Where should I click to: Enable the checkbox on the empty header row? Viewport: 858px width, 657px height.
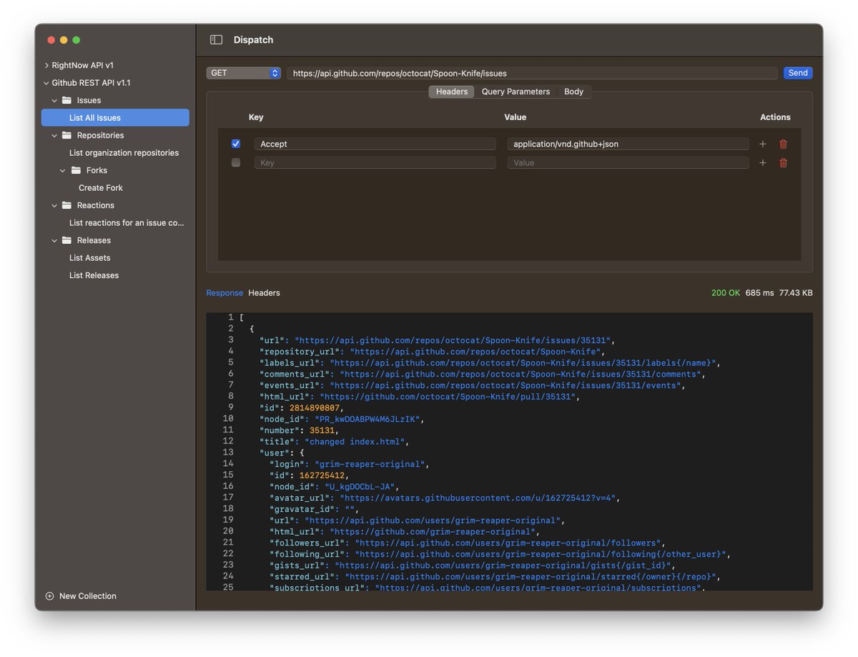[236, 162]
